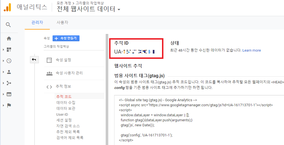
Task: Open the behavior window icon
Action: [x=9, y=94]
